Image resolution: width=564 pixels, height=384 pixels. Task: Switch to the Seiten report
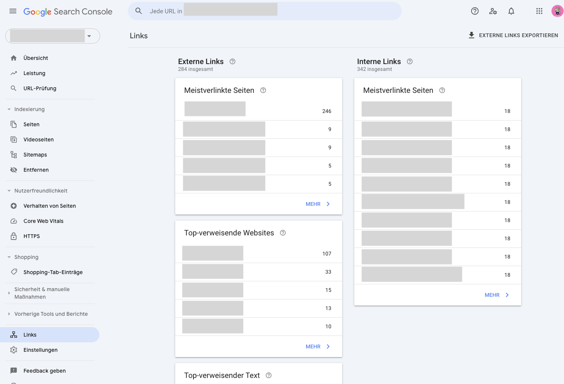(31, 124)
